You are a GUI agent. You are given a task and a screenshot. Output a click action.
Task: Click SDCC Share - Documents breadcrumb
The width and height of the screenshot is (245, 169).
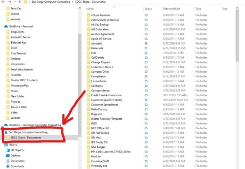coord(90,2)
